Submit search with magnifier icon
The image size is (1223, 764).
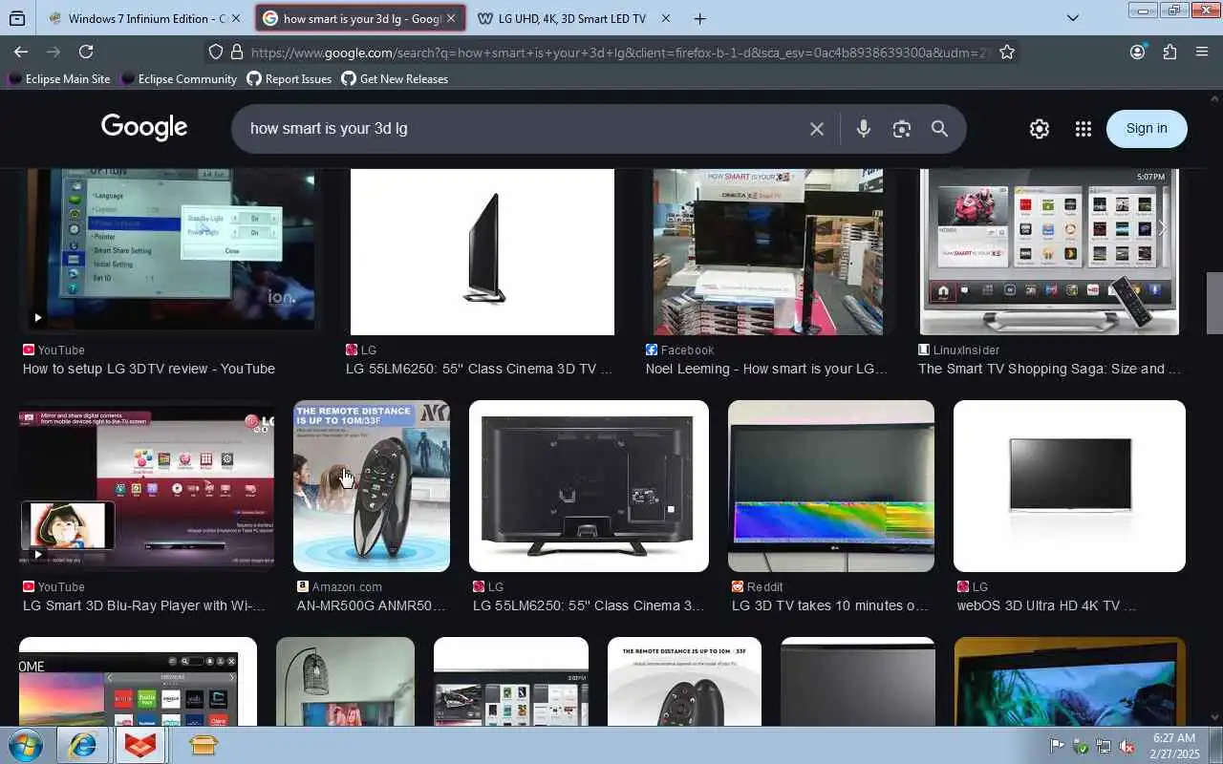pyautogui.click(x=940, y=129)
